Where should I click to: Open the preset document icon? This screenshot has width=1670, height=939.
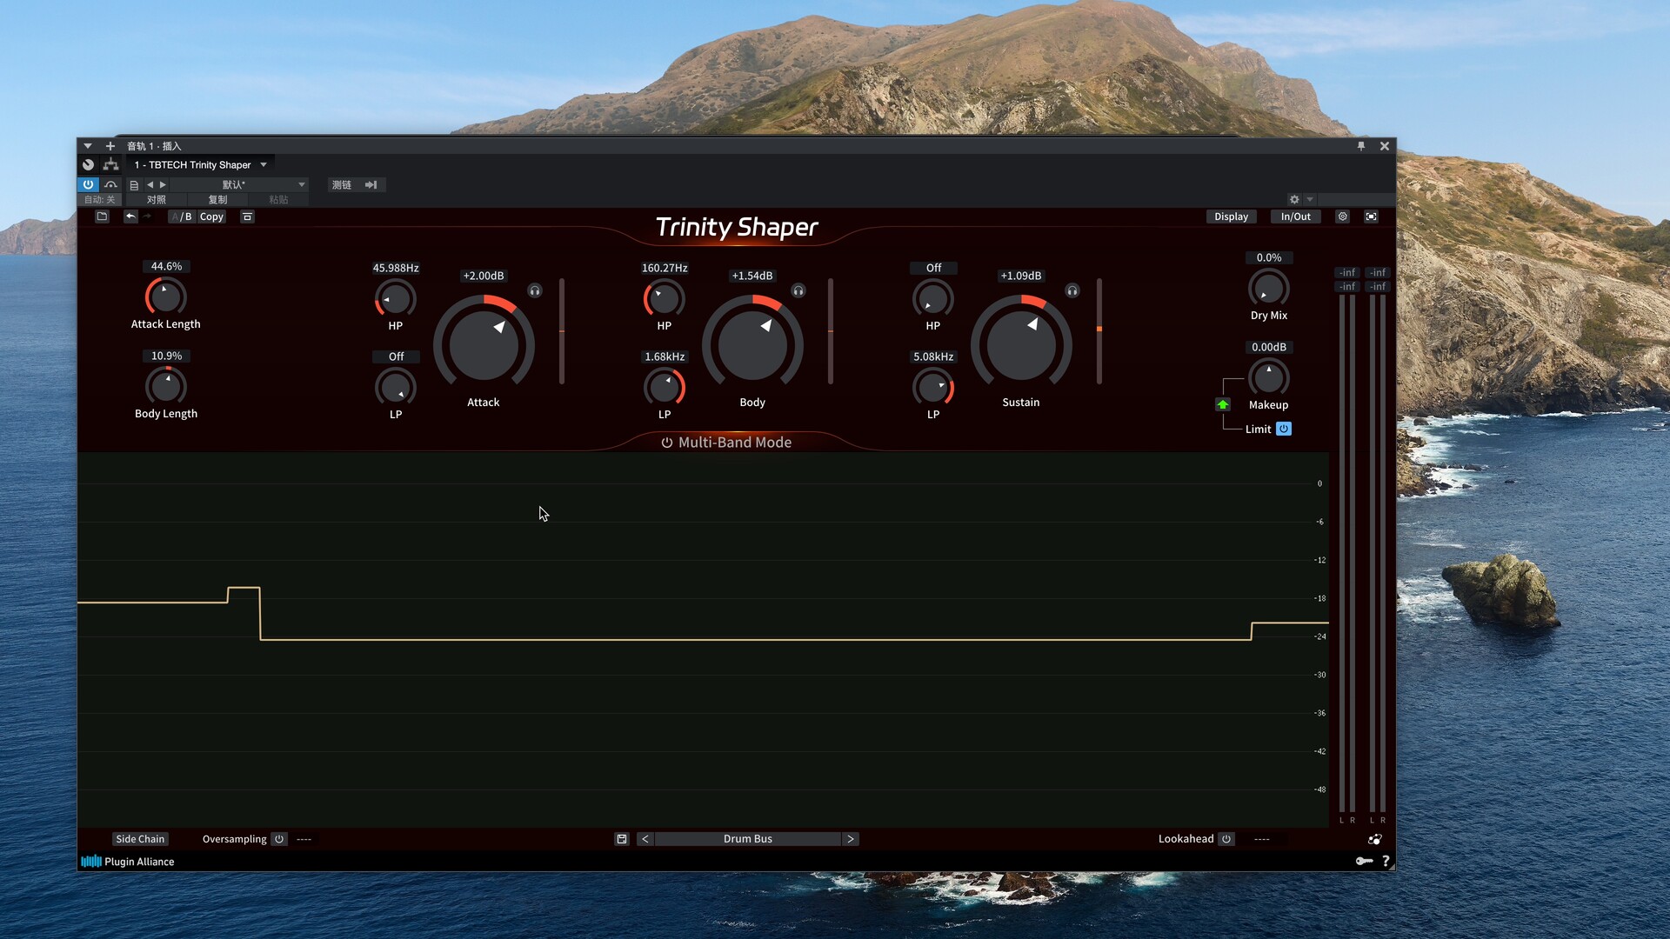point(134,185)
